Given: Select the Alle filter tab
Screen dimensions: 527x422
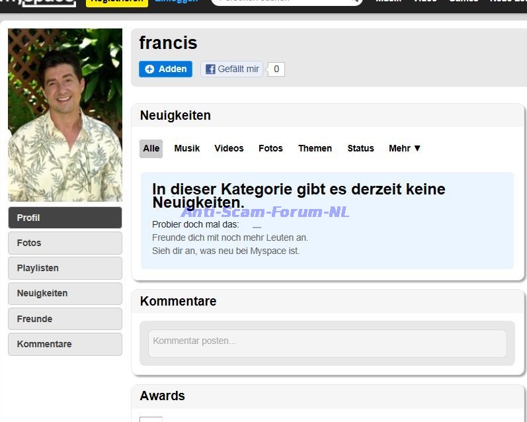Looking at the screenshot, I should (151, 148).
